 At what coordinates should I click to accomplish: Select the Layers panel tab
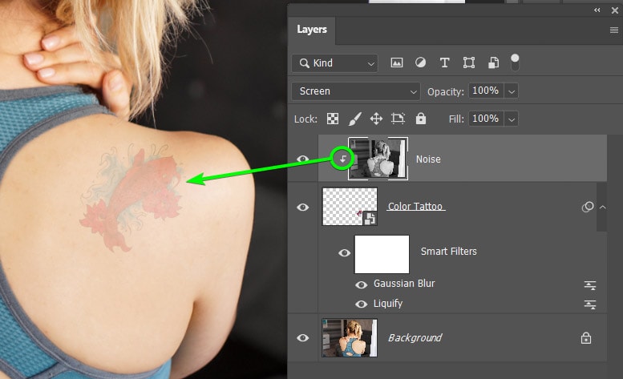pyautogui.click(x=312, y=30)
